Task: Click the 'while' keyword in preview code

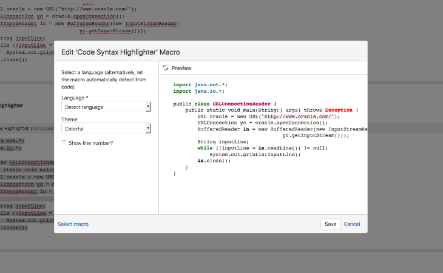Action: [205, 148]
